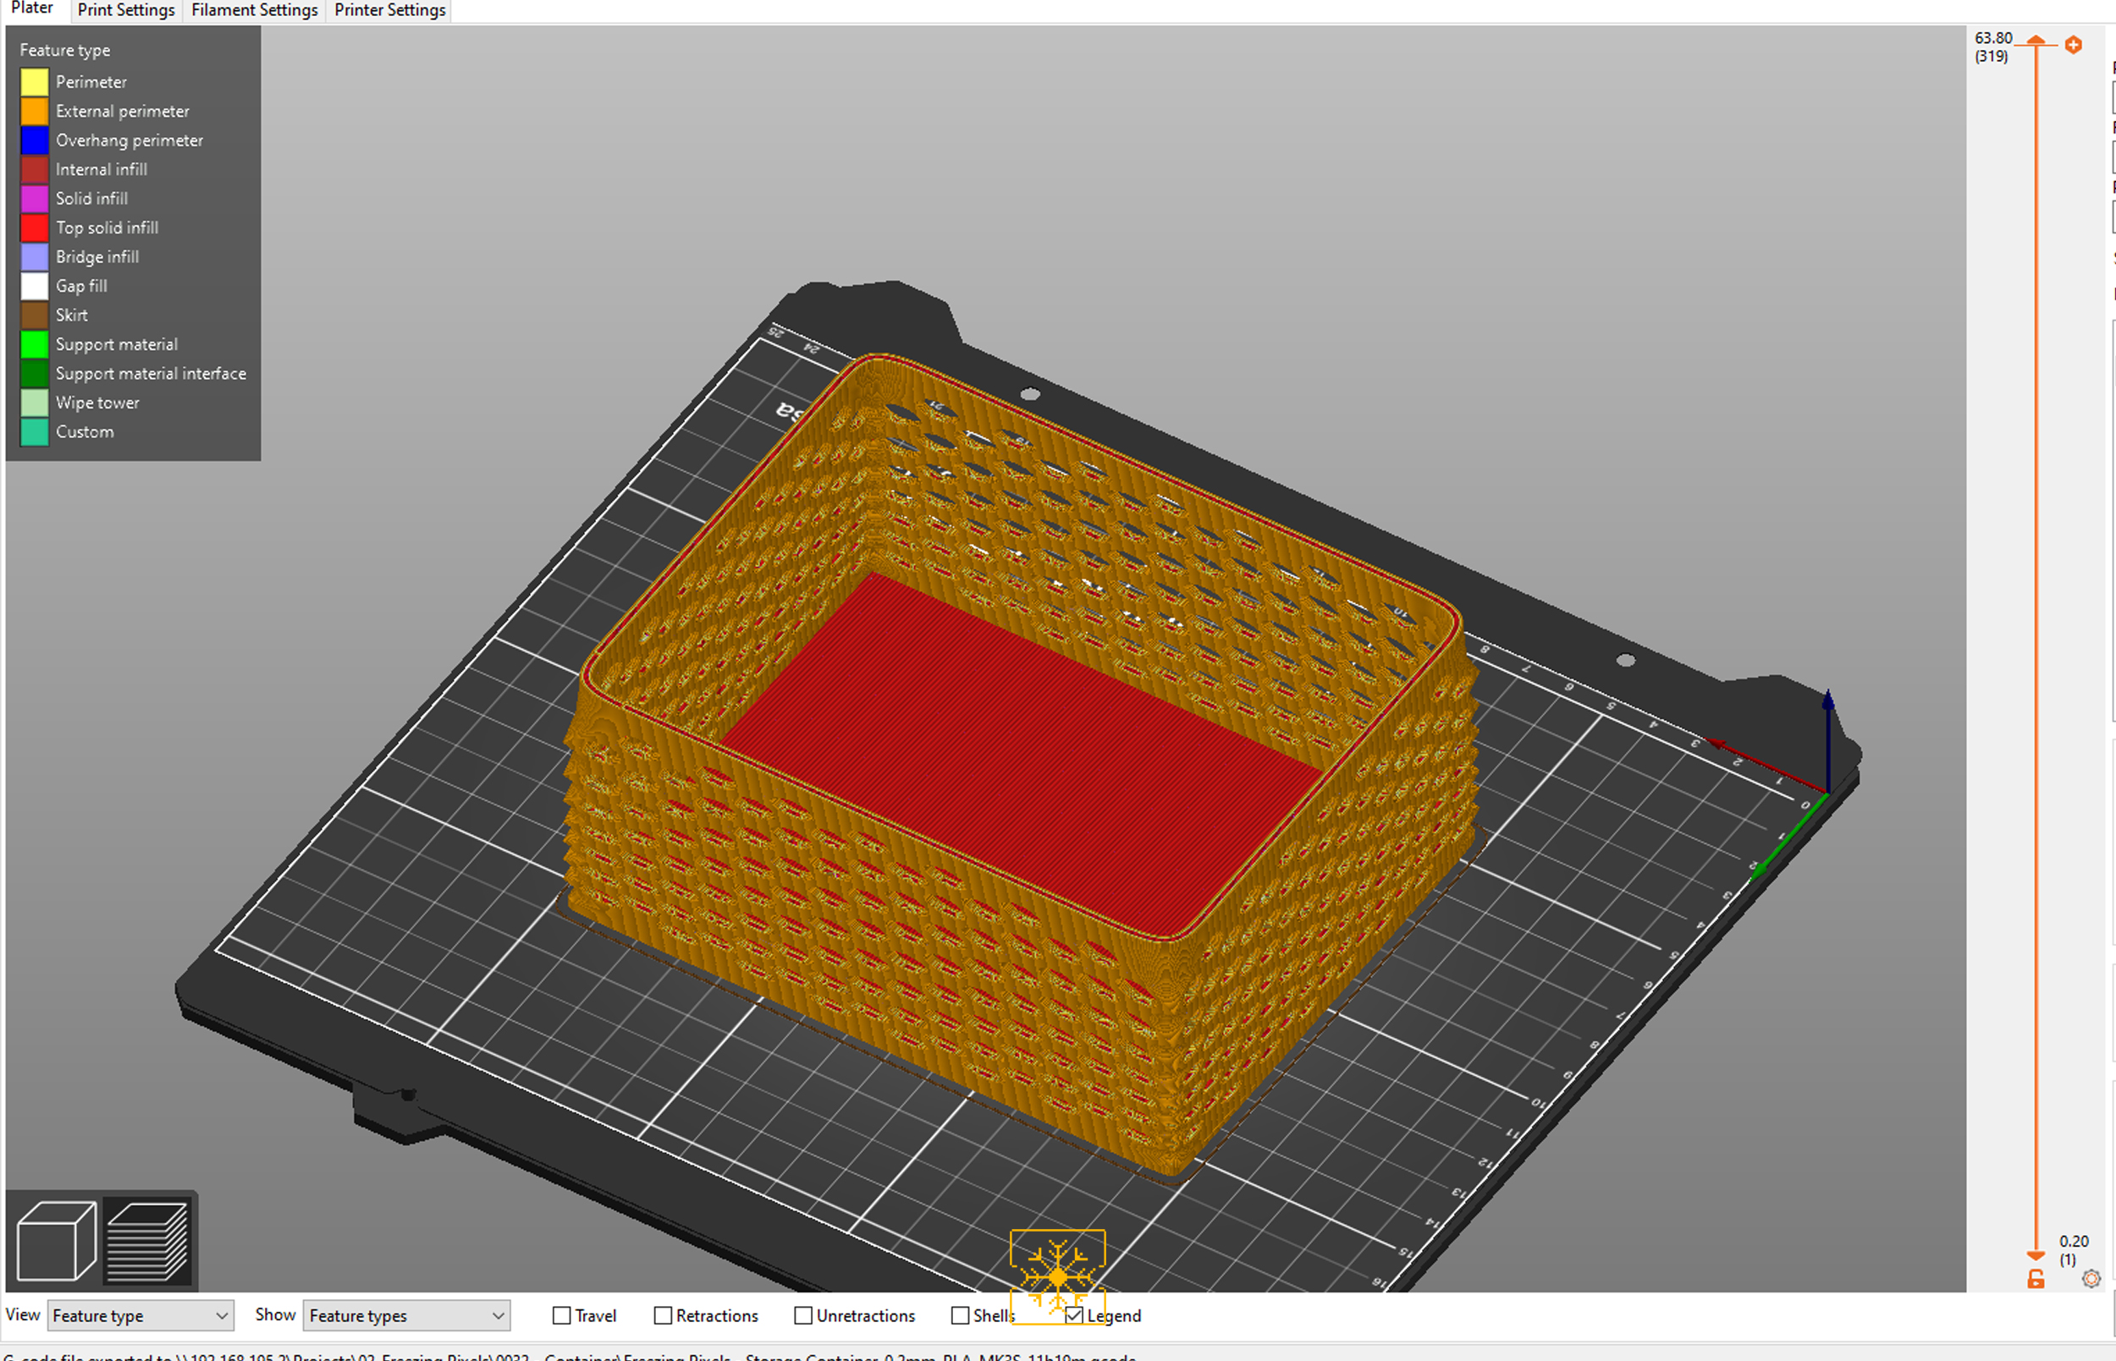Select the sliced layers preview icon

pos(147,1240)
